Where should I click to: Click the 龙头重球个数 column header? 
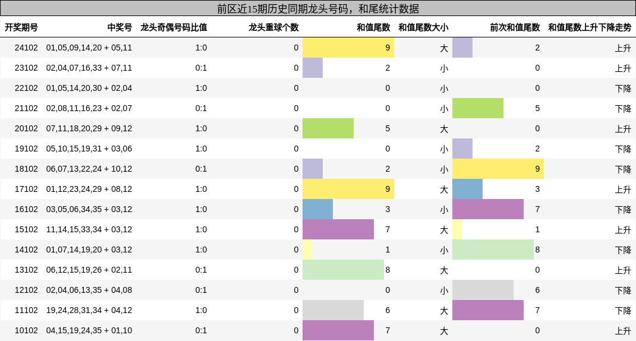(273, 27)
